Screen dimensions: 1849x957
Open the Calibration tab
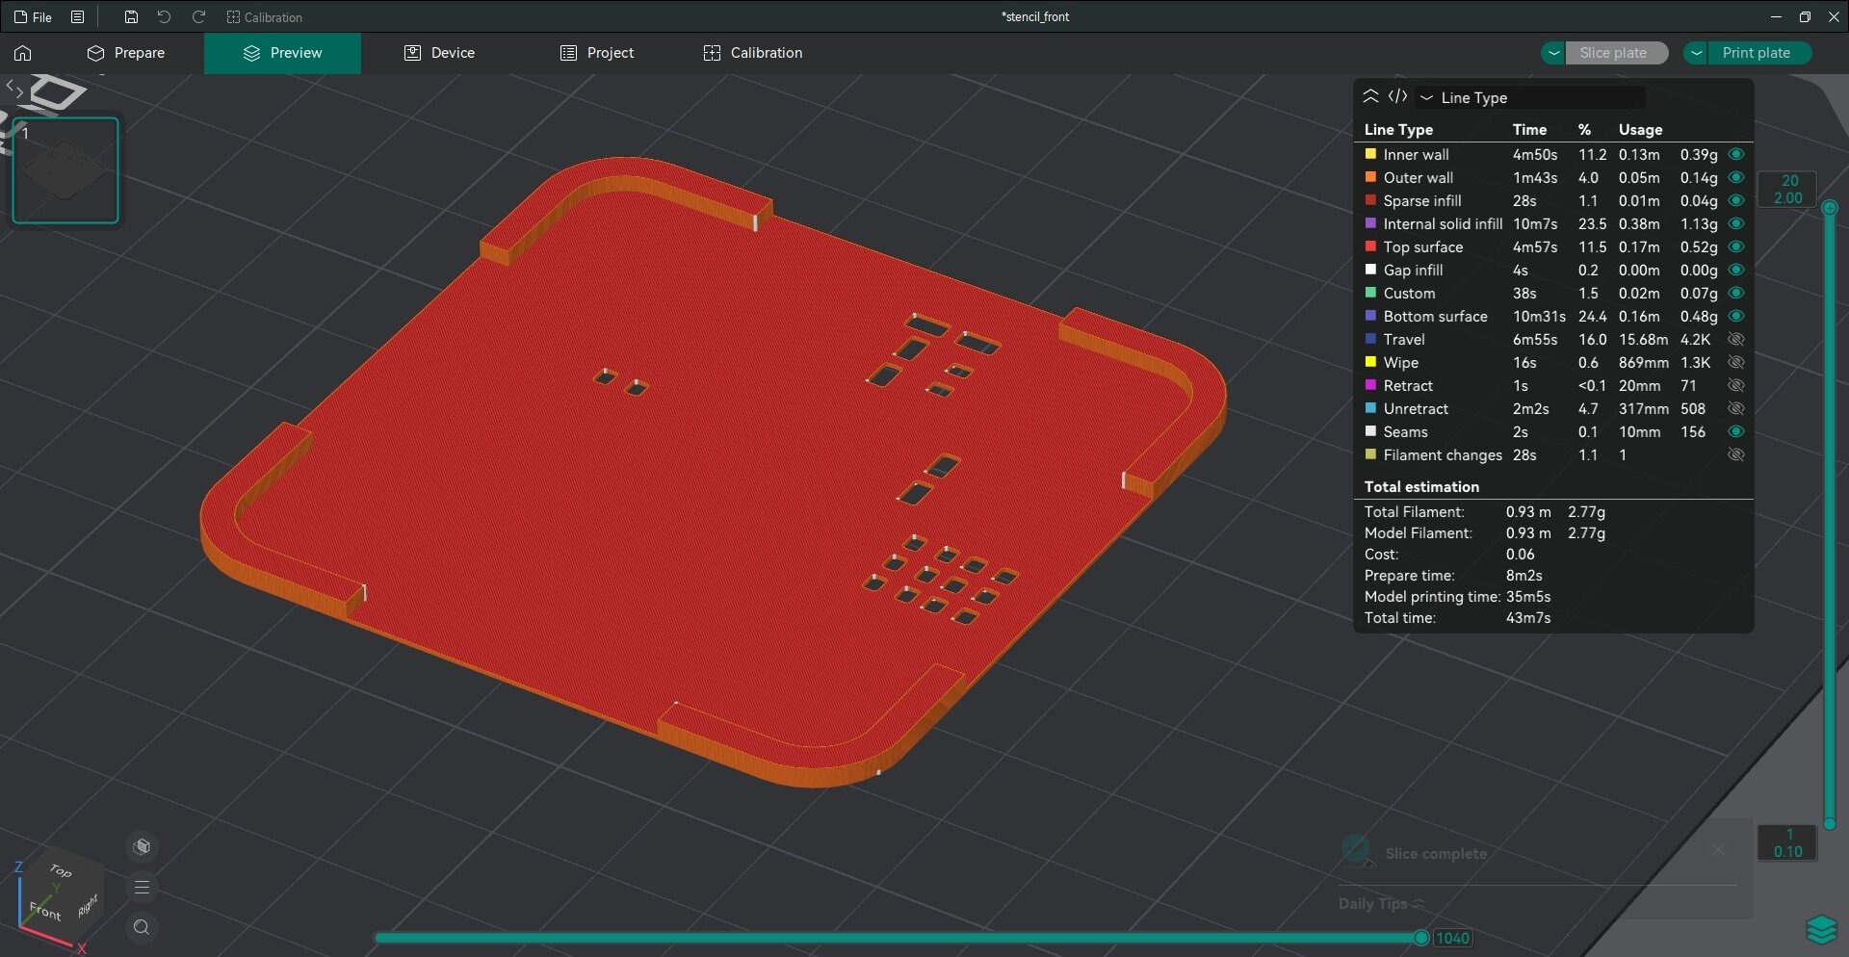(753, 53)
